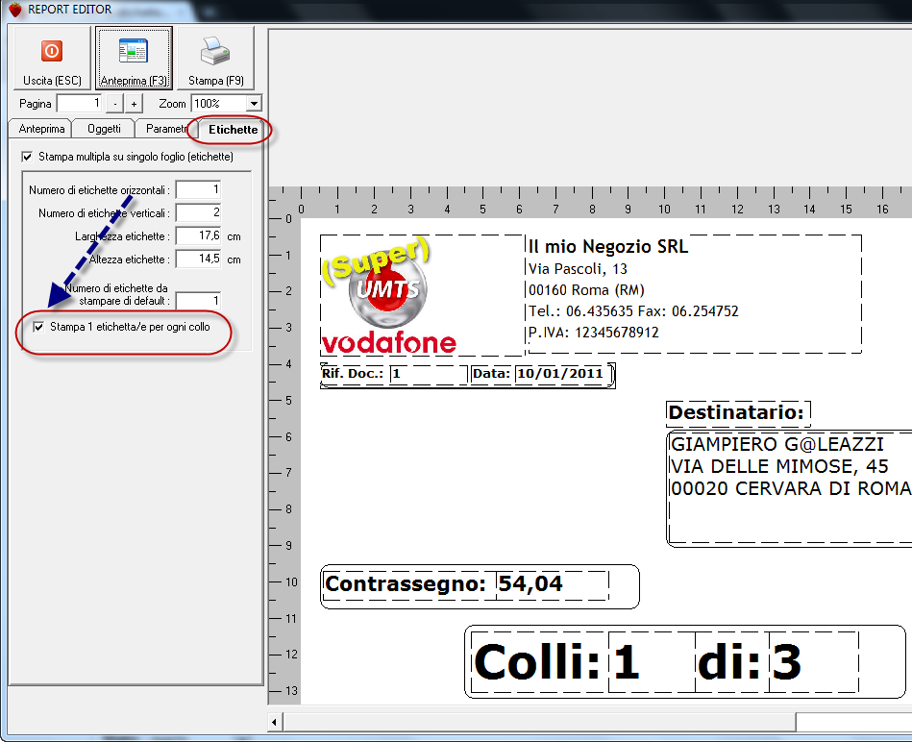Toggle Stampa 1 etichetta per ogni collo

(x=38, y=327)
